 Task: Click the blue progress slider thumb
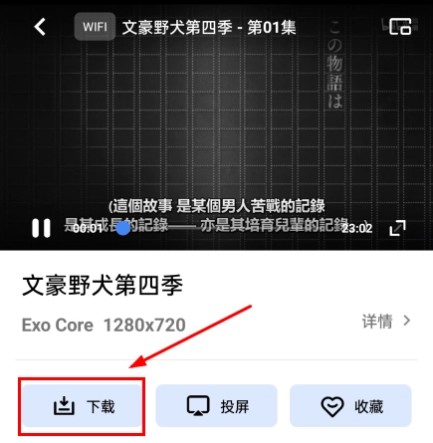(x=123, y=228)
